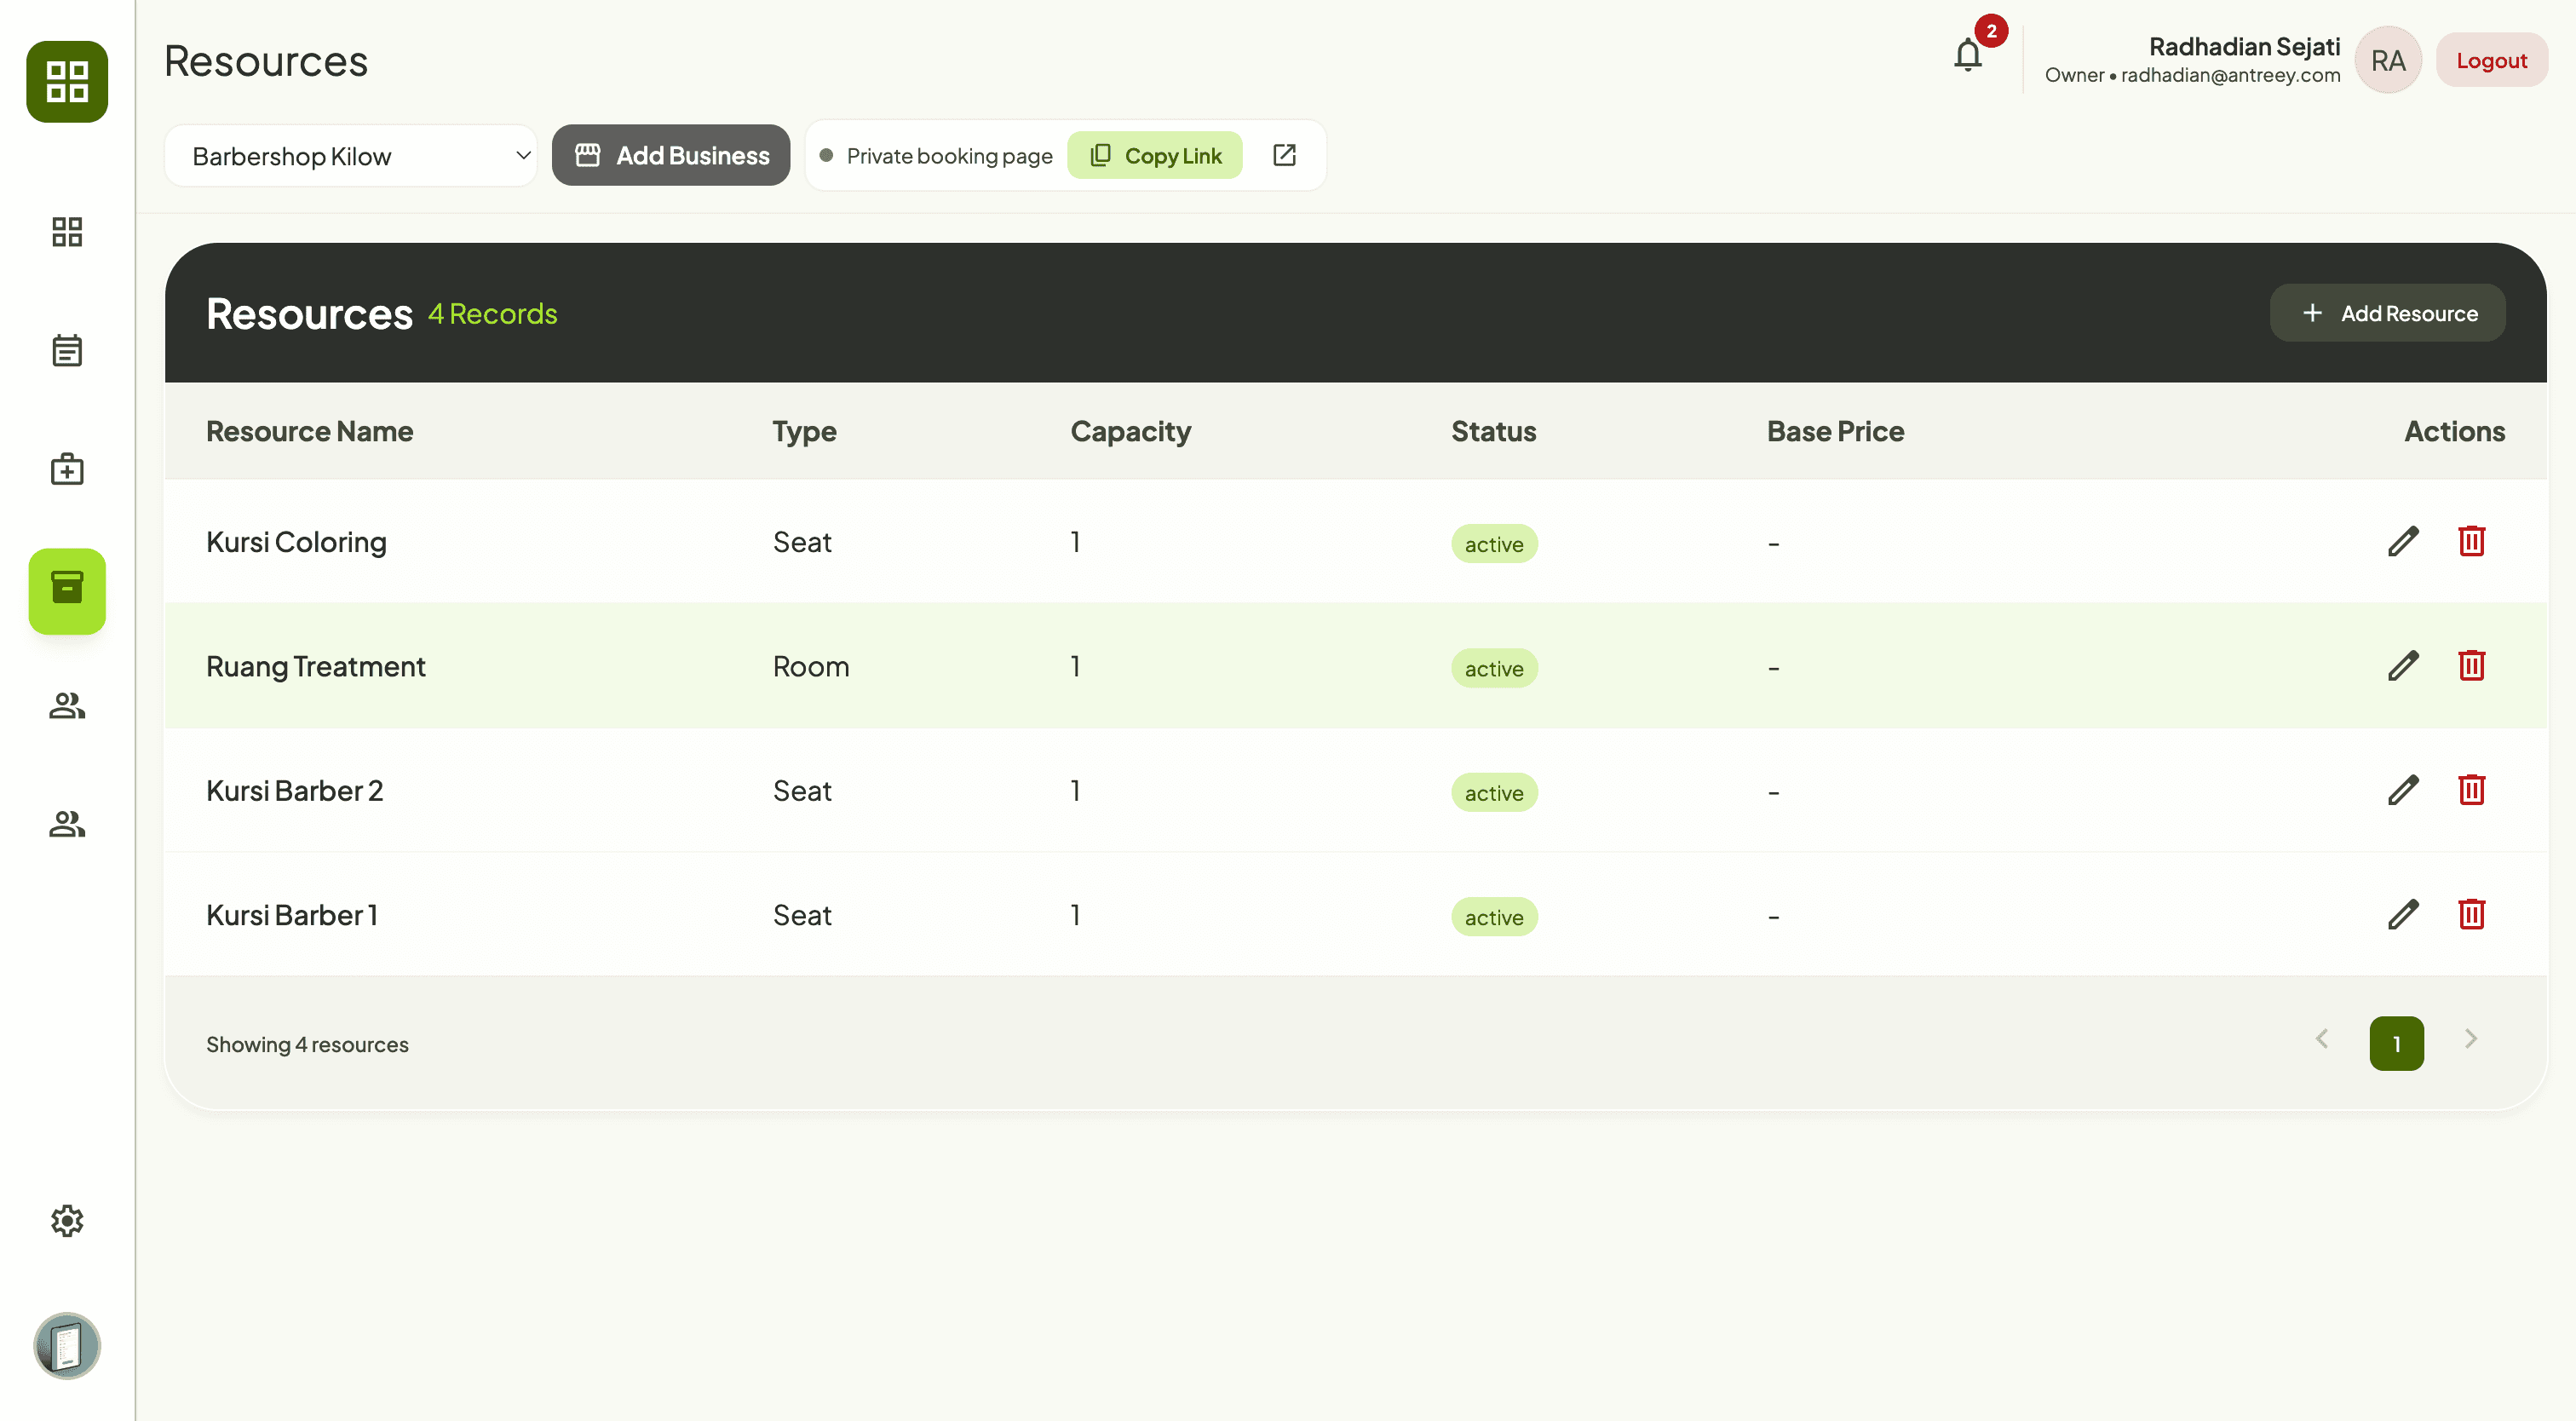This screenshot has width=2576, height=1421.
Task: Delete Ruang Treatment with the trash icon
Action: 2471,665
